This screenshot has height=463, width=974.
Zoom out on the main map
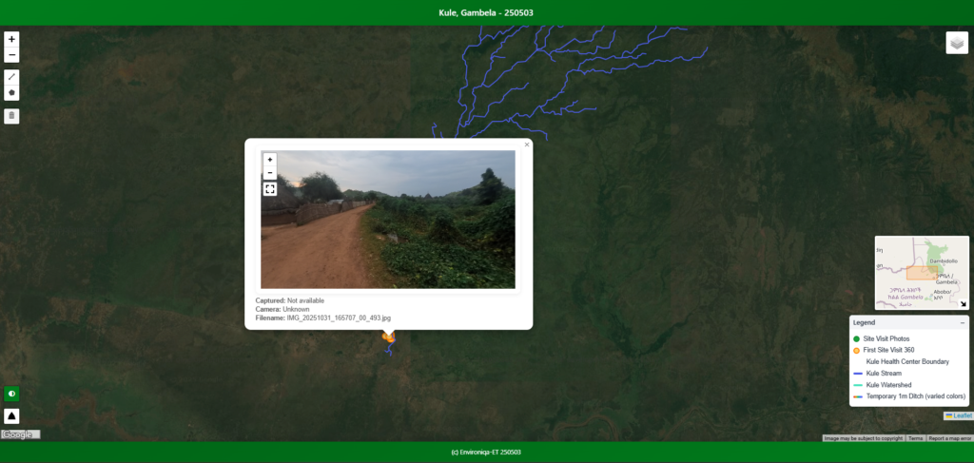11,55
